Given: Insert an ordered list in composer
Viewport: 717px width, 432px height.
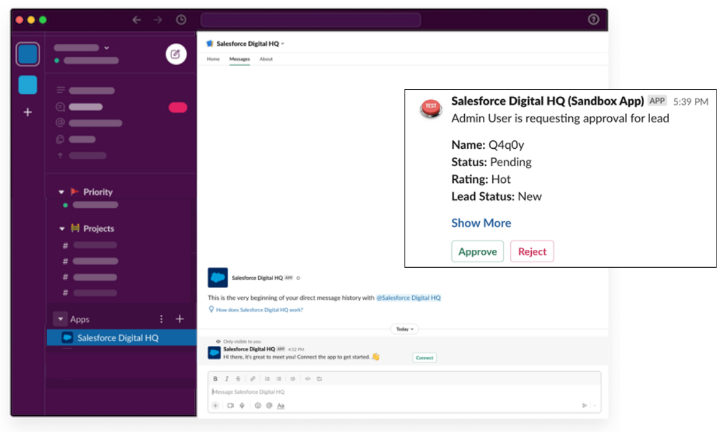Looking at the screenshot, I should pos(267,379).
